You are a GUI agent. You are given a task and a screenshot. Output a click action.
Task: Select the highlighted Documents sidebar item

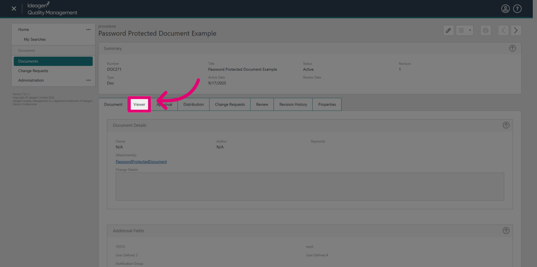53,61
